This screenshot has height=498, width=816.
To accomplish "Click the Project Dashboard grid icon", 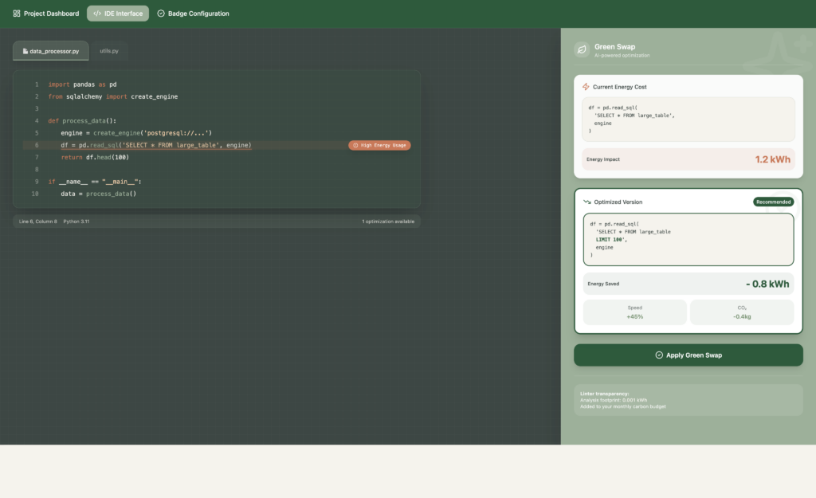I will tap(17, 14).
